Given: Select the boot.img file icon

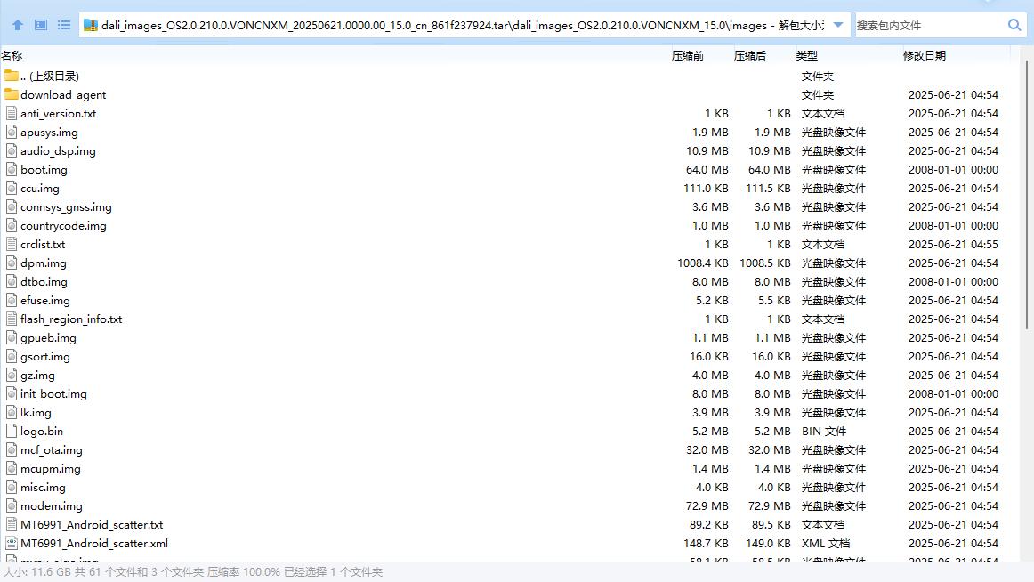Looking at the screenshot, I should [x=12, y=169].
